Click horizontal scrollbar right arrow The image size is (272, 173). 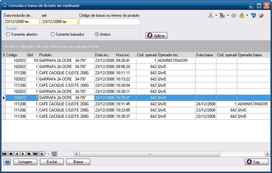point(268,154)
